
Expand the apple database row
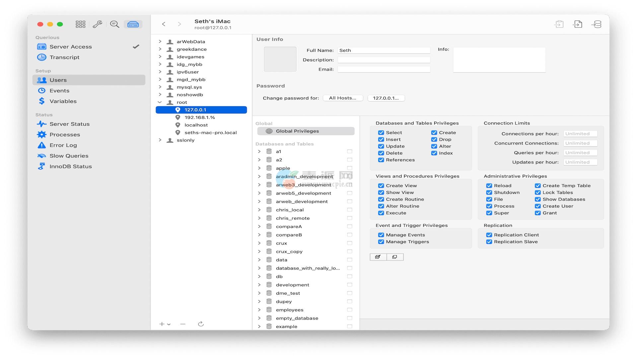[259, 168]
